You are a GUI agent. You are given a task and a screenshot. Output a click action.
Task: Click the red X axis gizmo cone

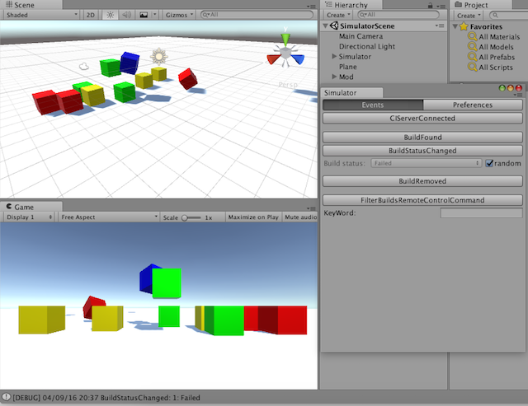pyautogui.click(x=273, y=59)
